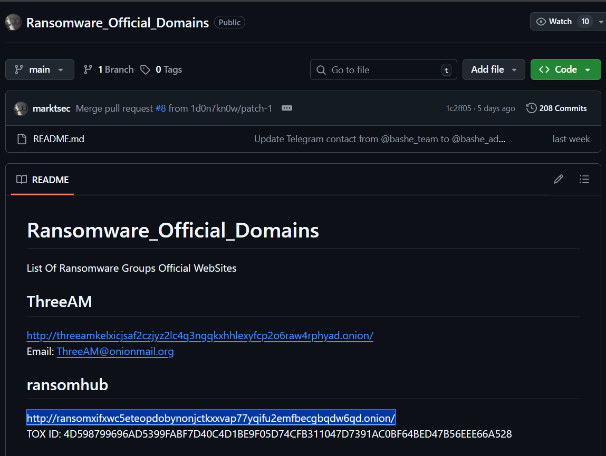
Task: Click the repository owner avatar beside the title
Action: click(x=13, y=22)
